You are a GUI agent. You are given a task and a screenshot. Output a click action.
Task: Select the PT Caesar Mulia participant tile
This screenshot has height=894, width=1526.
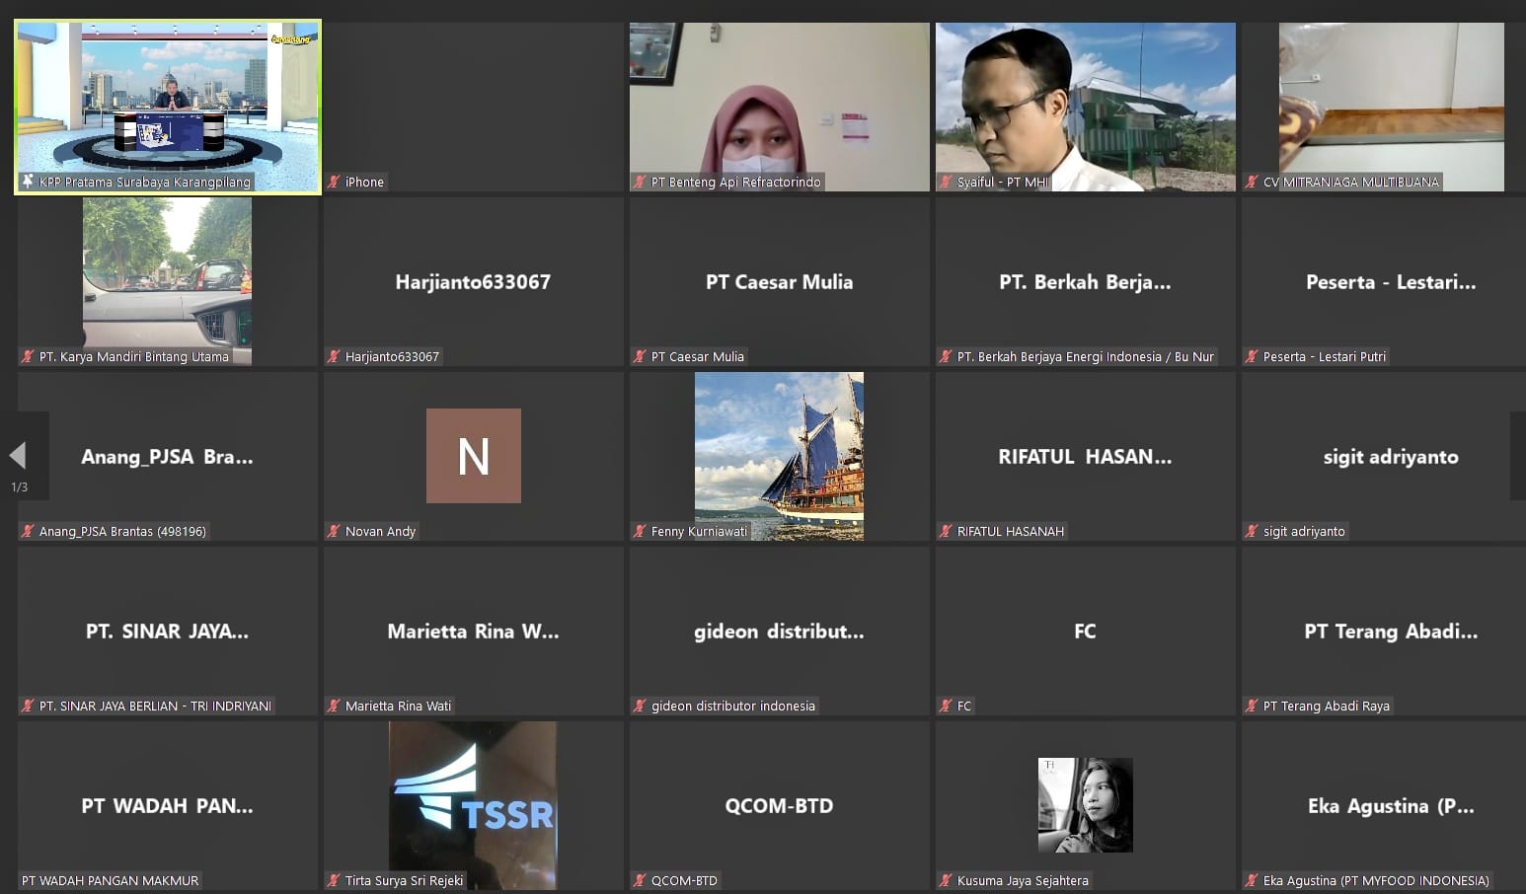(x=779, y=282)
